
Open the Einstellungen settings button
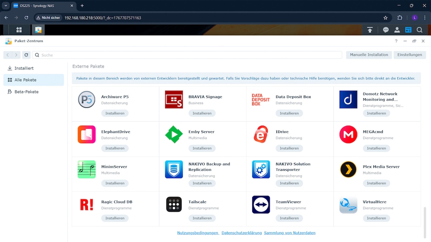click(409, 55)
